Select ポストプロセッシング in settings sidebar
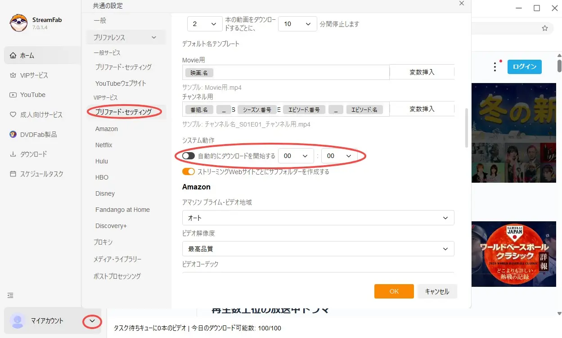The height and width of the screenshot is (338, 562). tap(117, 276)
